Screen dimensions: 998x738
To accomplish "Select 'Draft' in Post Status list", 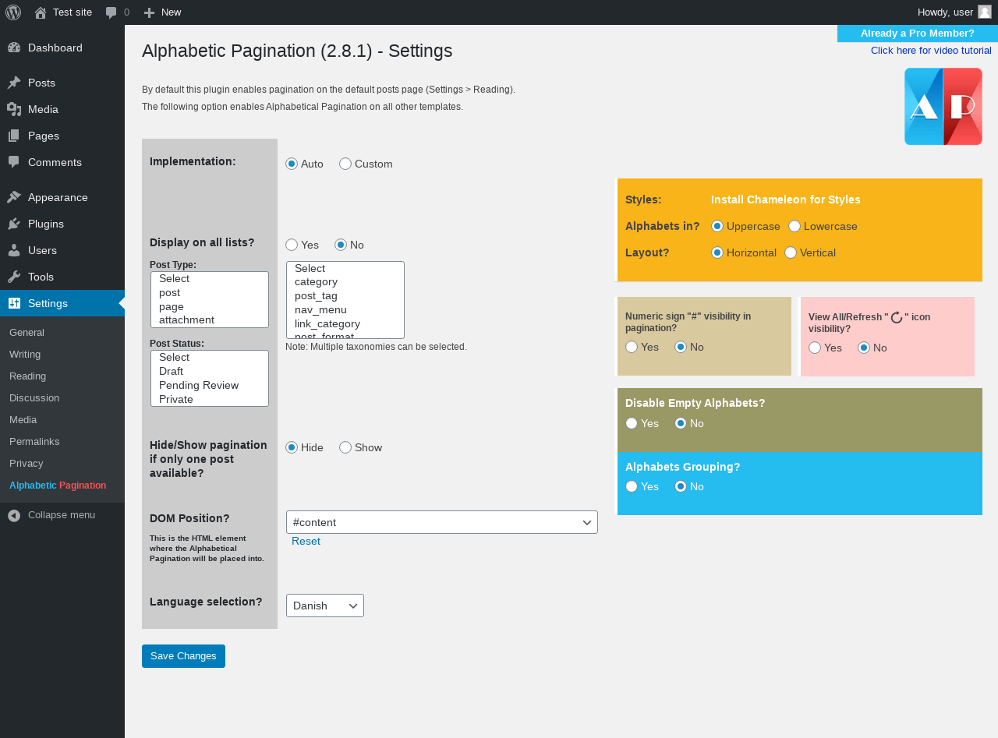I will point(209,371).
